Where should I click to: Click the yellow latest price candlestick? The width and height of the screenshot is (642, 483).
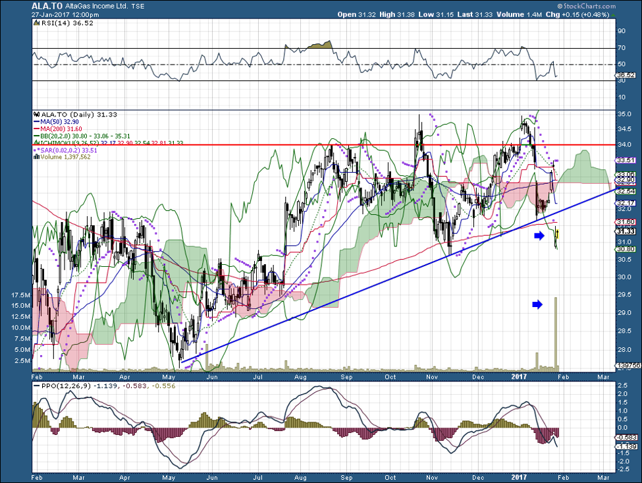point(558,235)
